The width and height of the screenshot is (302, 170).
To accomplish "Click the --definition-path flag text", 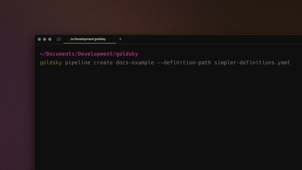I will click(184, 62).
